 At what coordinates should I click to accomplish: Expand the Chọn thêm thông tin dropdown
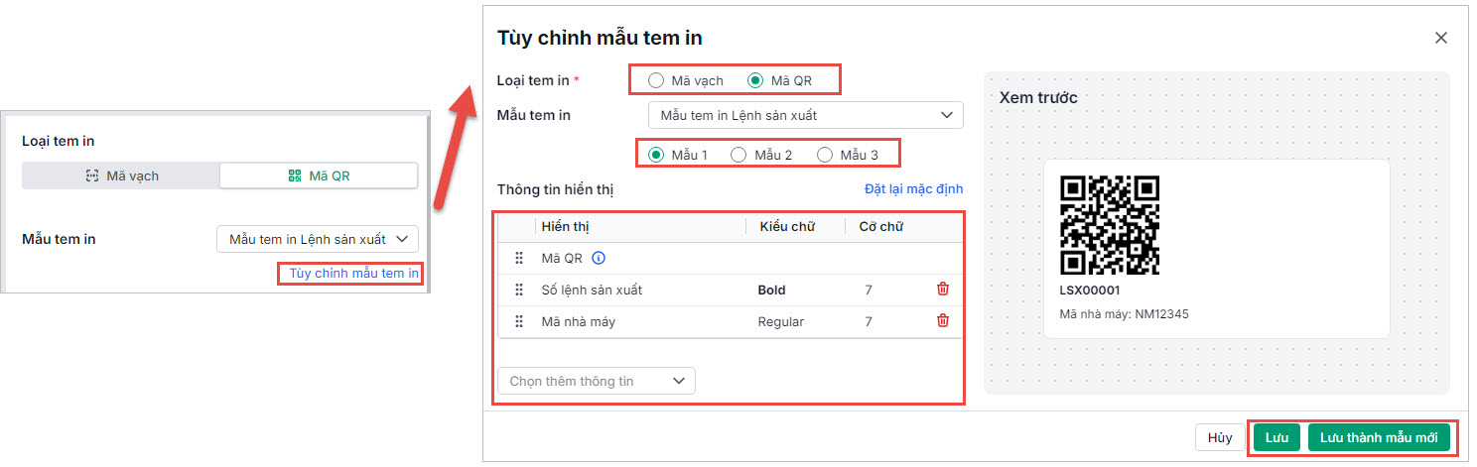(596, 381)
